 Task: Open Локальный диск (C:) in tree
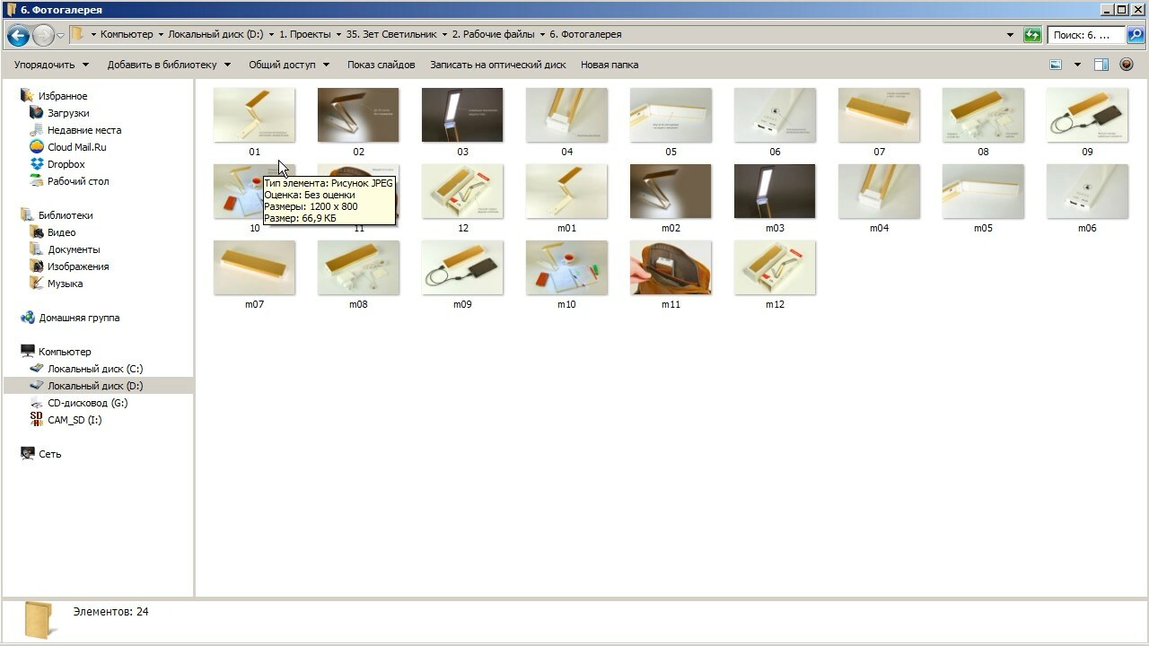point(95,369)
